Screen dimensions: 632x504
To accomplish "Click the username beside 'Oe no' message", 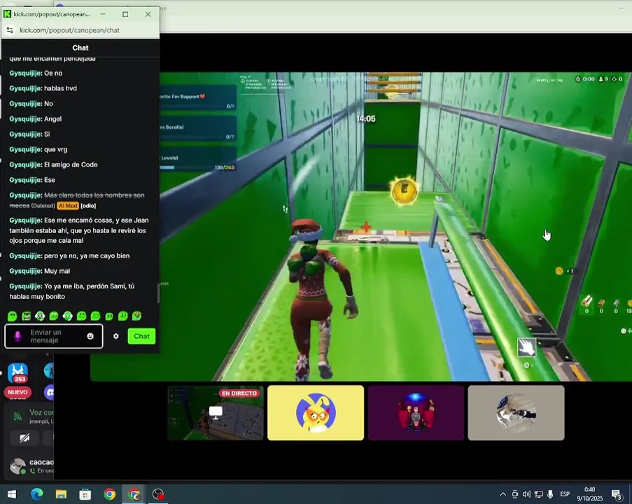I will [x=25, y=73].
